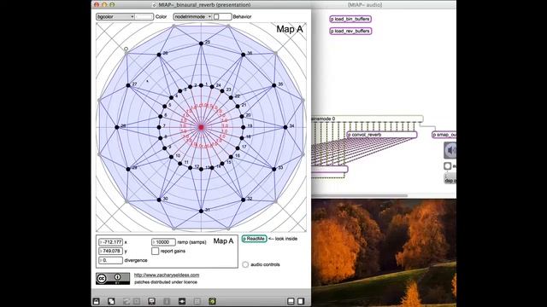Select node 35 on Map A
The width and height of the screenshot is (547, 307).
coord(273,85)
